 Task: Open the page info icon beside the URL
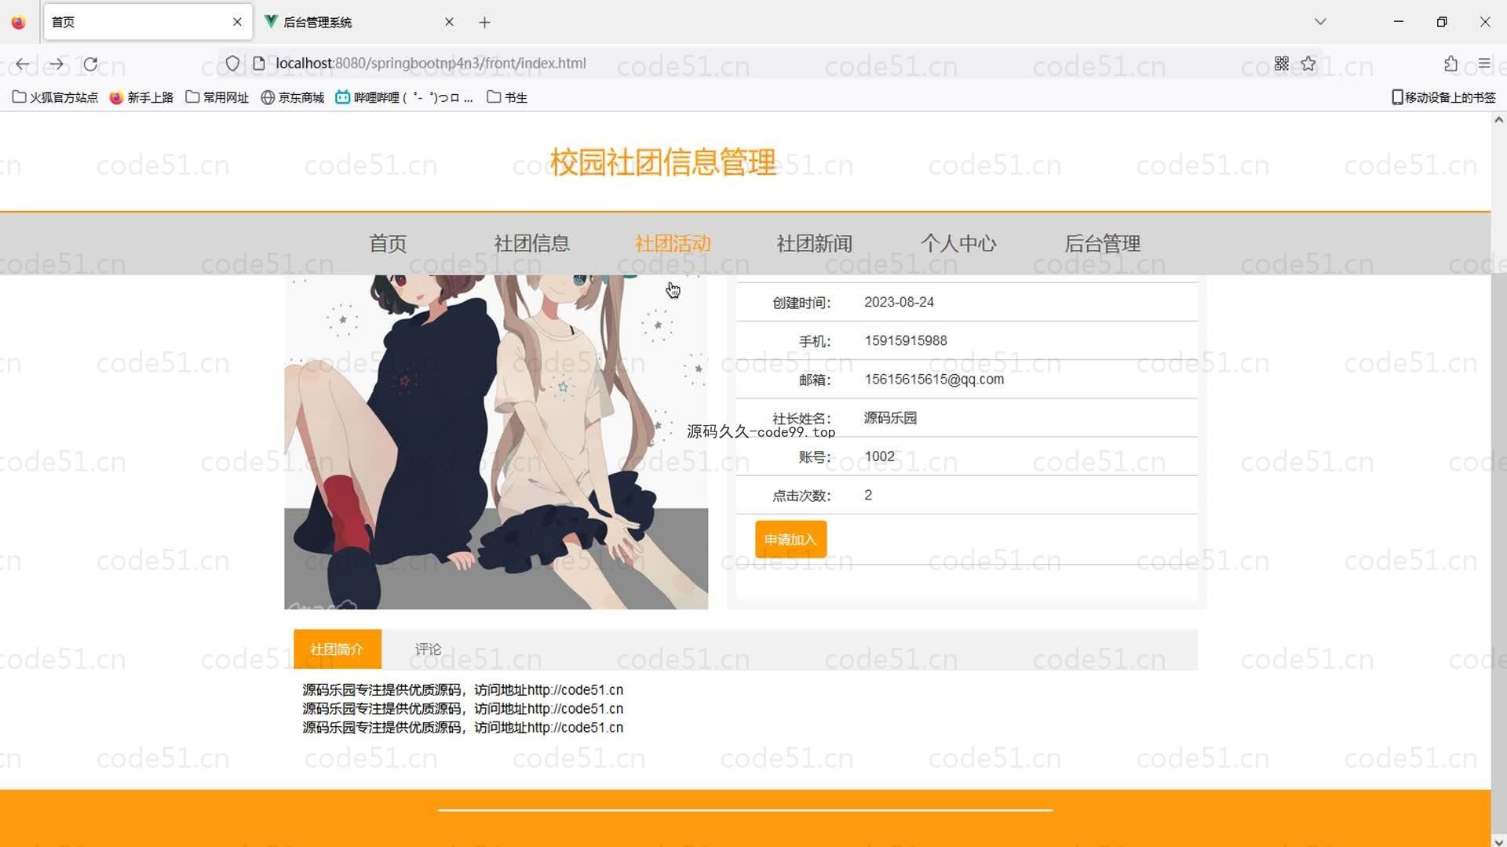click(x=259, y=64)
